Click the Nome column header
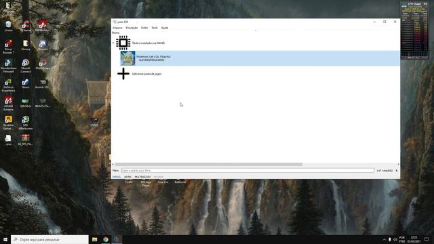 [116, 33]
